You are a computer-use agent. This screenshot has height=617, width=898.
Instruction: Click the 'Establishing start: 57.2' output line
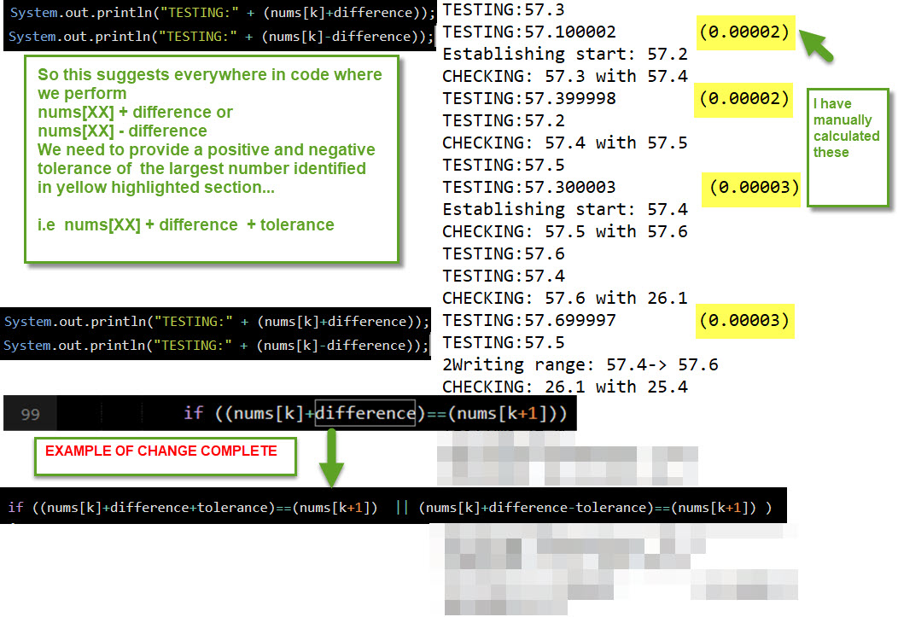pos(565,54)
